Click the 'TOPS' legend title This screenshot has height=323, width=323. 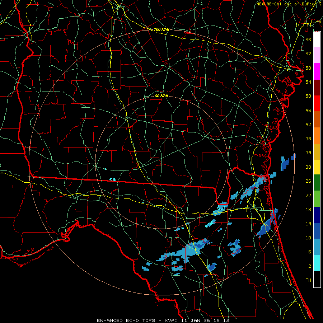pos(315,21)
